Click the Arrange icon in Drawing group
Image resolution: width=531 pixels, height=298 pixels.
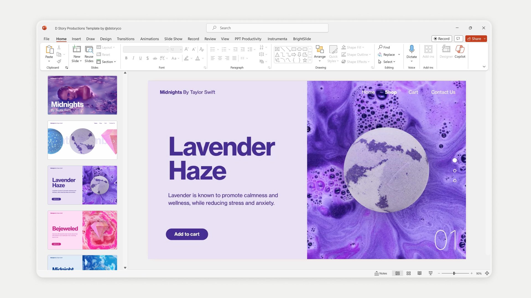[x=320, y=50]
